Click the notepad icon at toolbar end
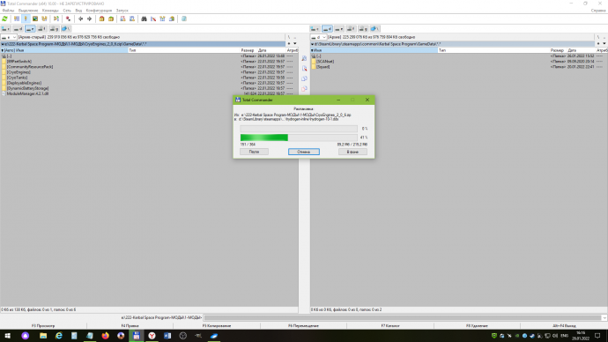 (x=184, y=19)
